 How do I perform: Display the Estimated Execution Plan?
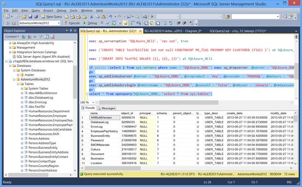click(x=114, y=23)
